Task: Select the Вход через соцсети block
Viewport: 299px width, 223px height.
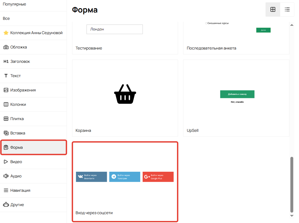Action: 125,182
